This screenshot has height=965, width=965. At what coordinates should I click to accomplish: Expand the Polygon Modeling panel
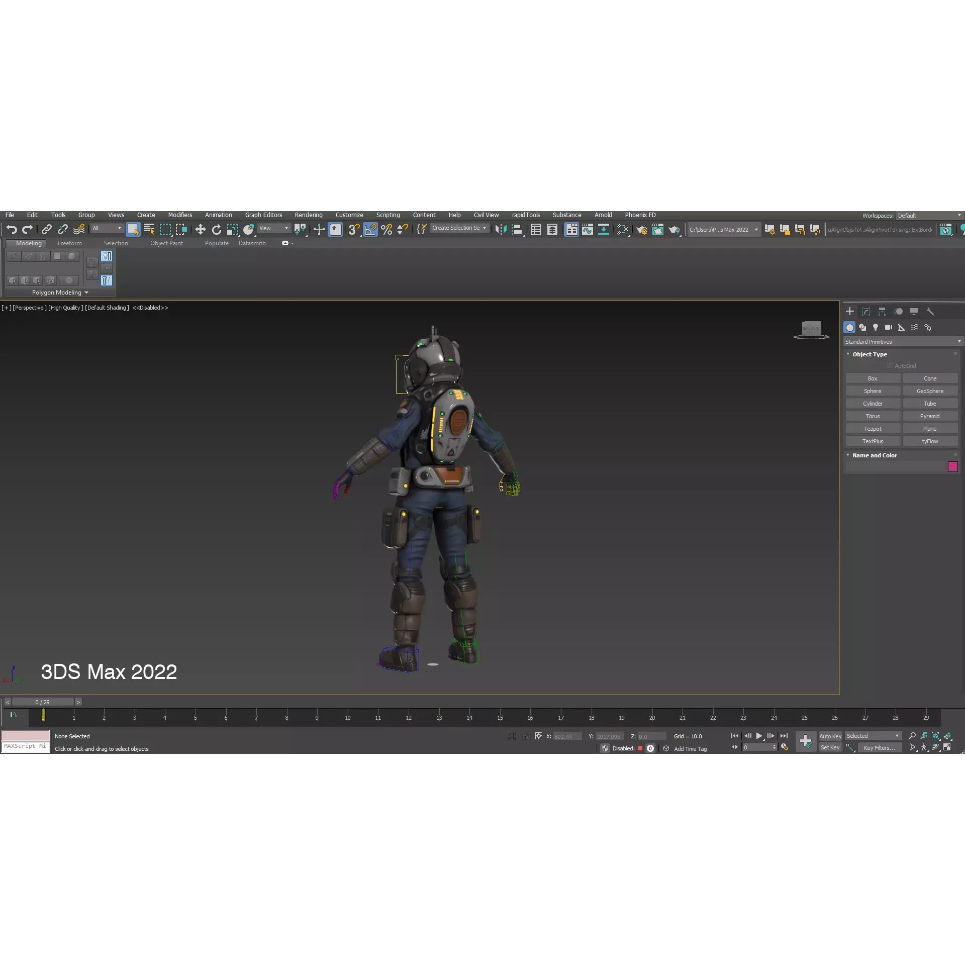60,293
